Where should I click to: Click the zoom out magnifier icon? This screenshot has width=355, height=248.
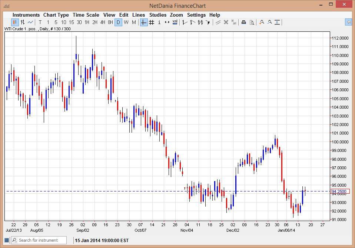(x=269, y=23)
